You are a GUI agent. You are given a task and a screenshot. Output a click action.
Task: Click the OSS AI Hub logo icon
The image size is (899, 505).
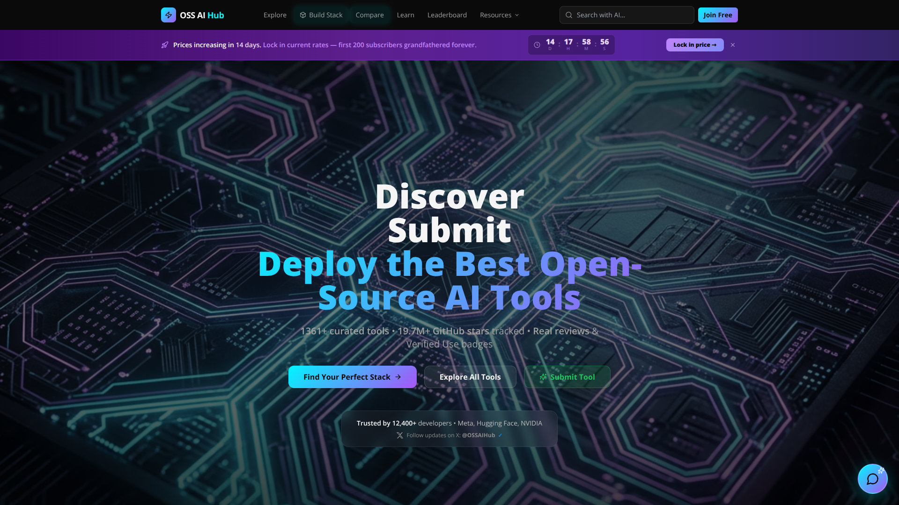[168, 14]
